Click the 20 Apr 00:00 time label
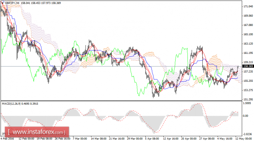This screenshot has height=141, width=254. pos(189,139)
